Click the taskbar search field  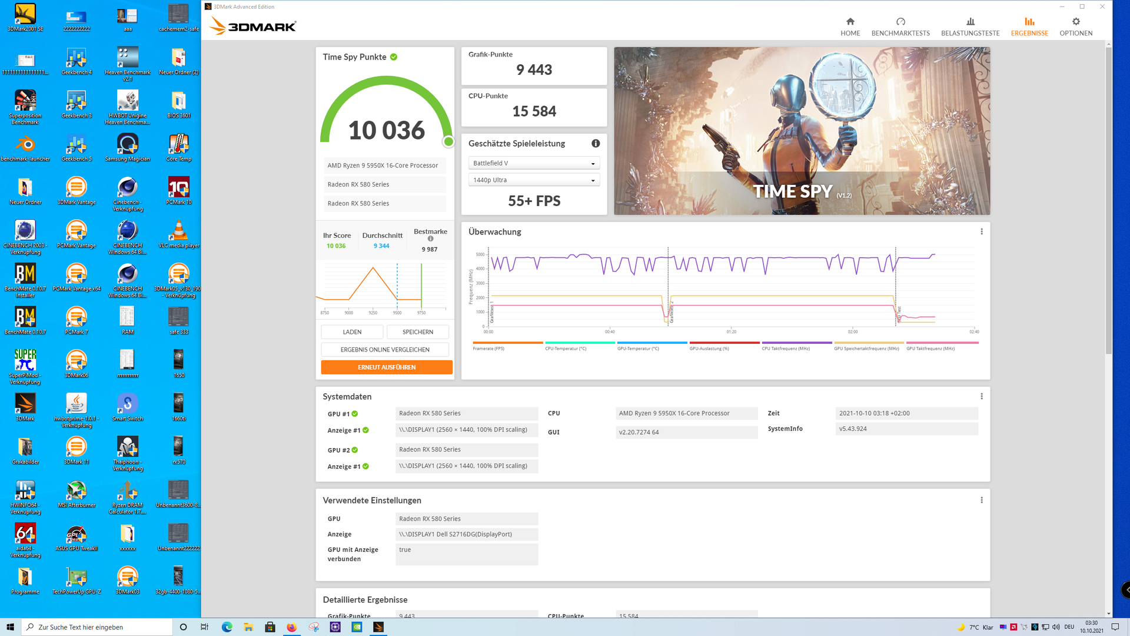pyautogui.click(x=97, y=627)
